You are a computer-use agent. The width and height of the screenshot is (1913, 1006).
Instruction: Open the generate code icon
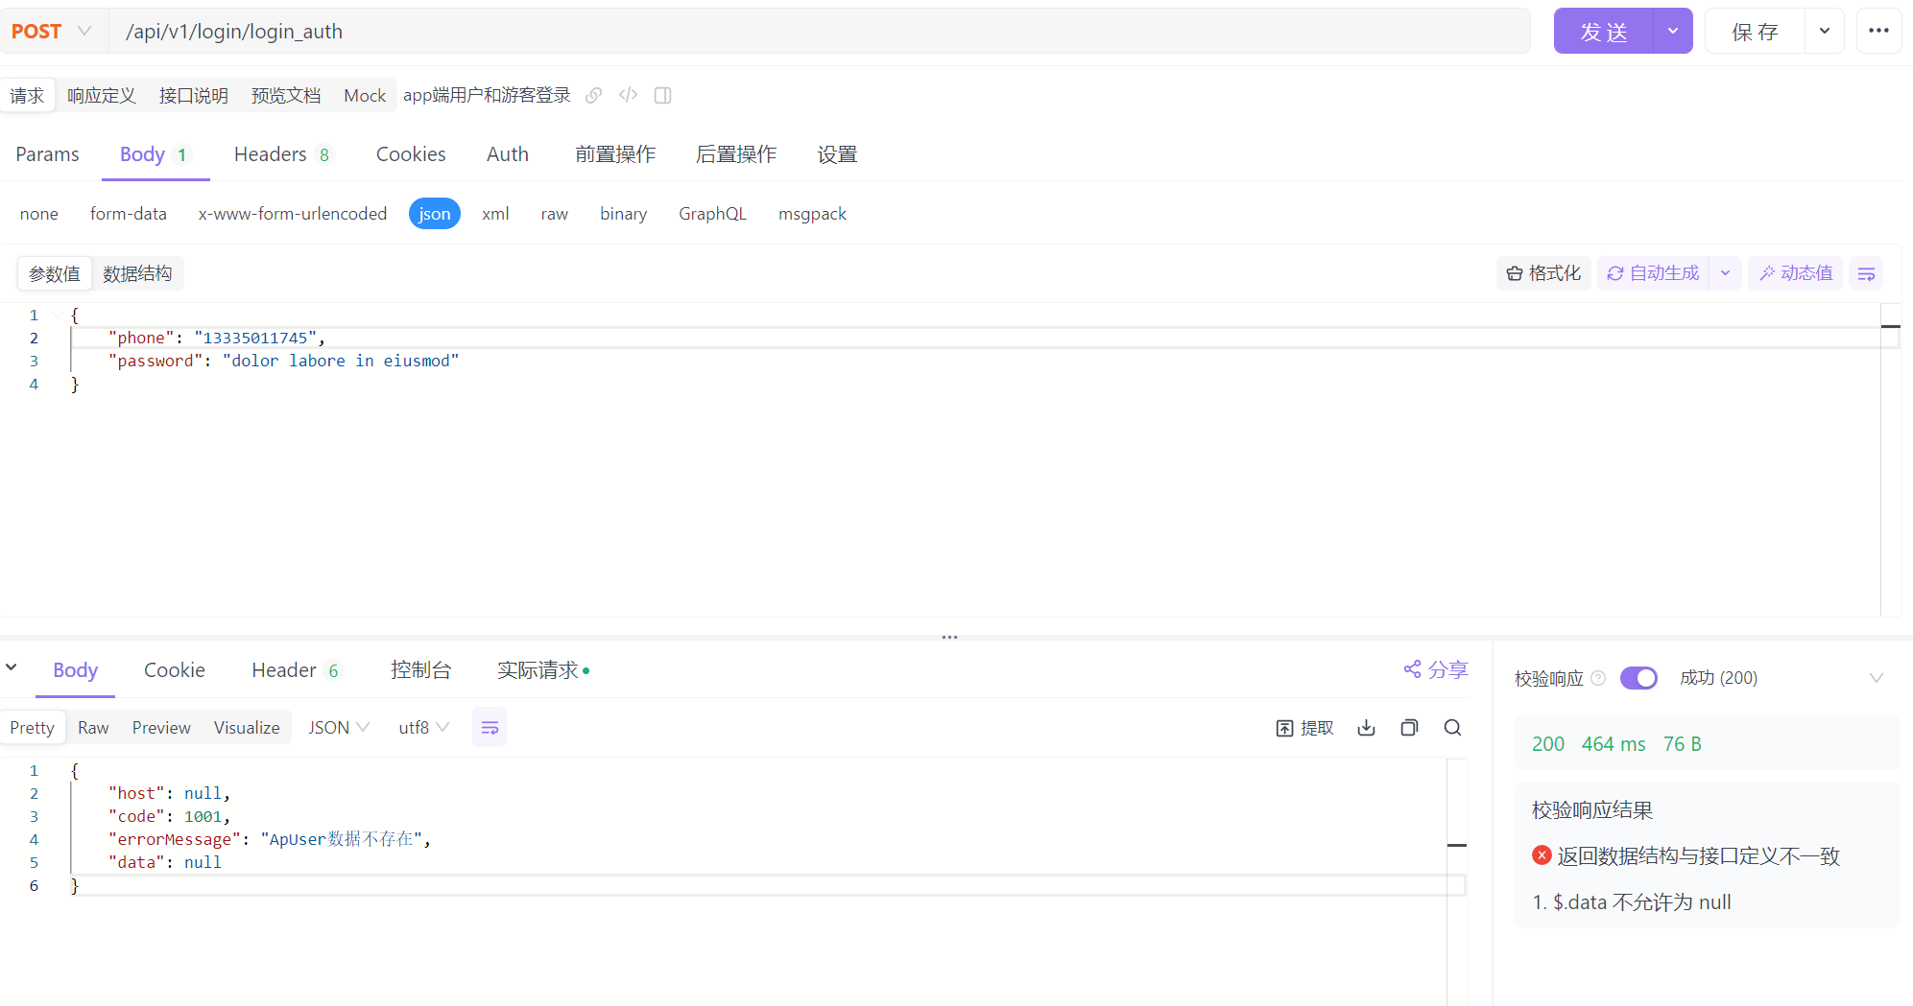coord(629,95)
